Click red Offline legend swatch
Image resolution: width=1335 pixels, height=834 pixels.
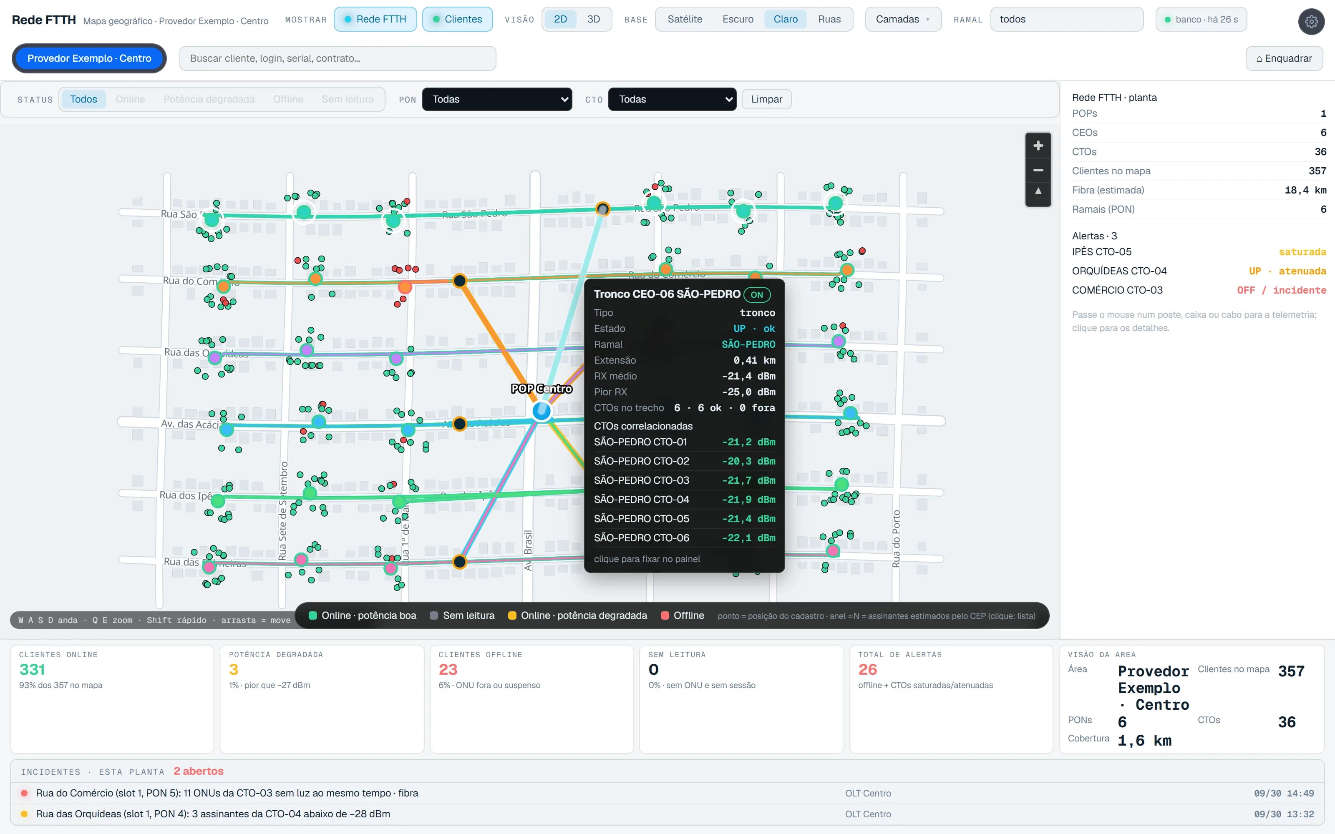point(665,615)
